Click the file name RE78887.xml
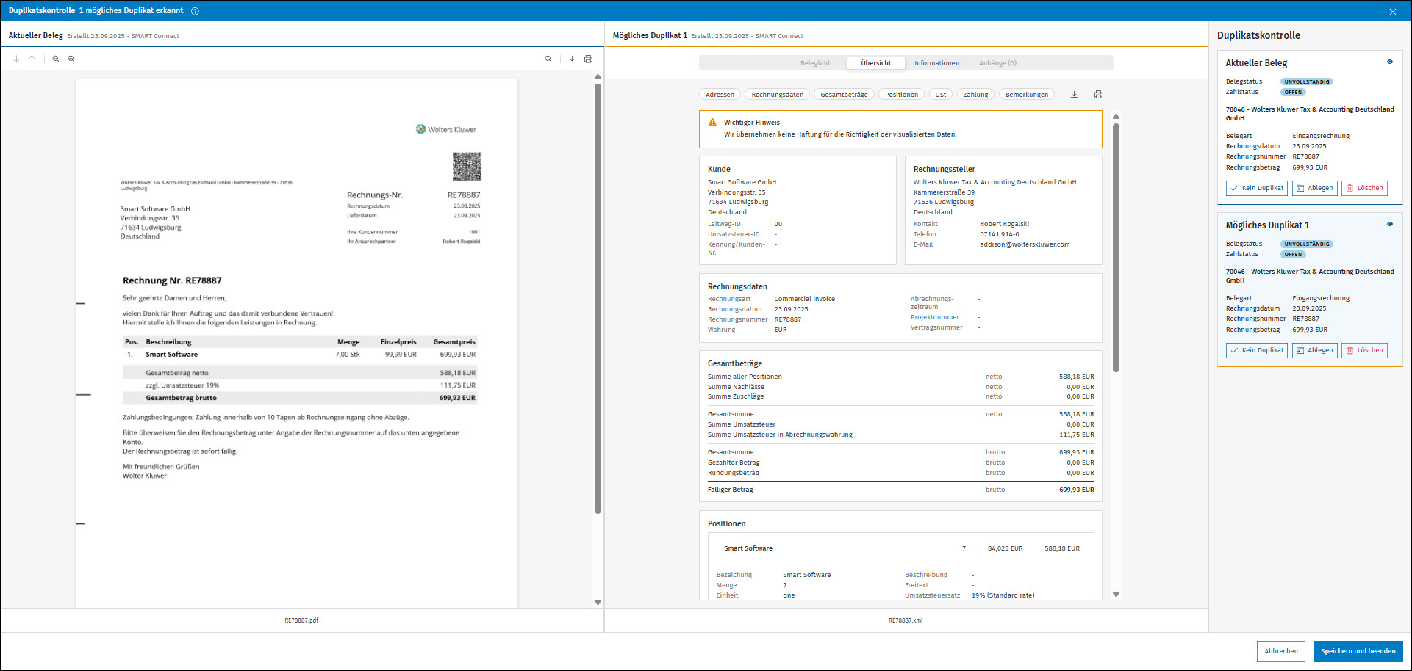Image resolution: width=1412 pixels, height=671 pixels. (906, 620)
